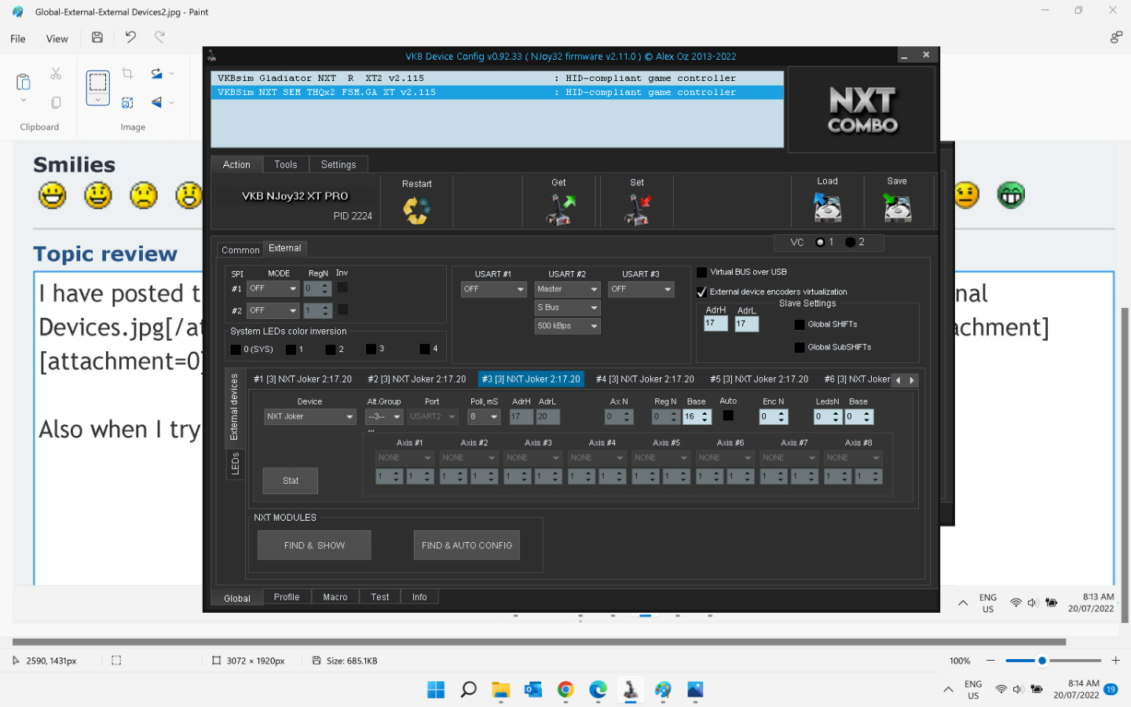
Task: Click the Restart device icon
Action: [416, 210]
